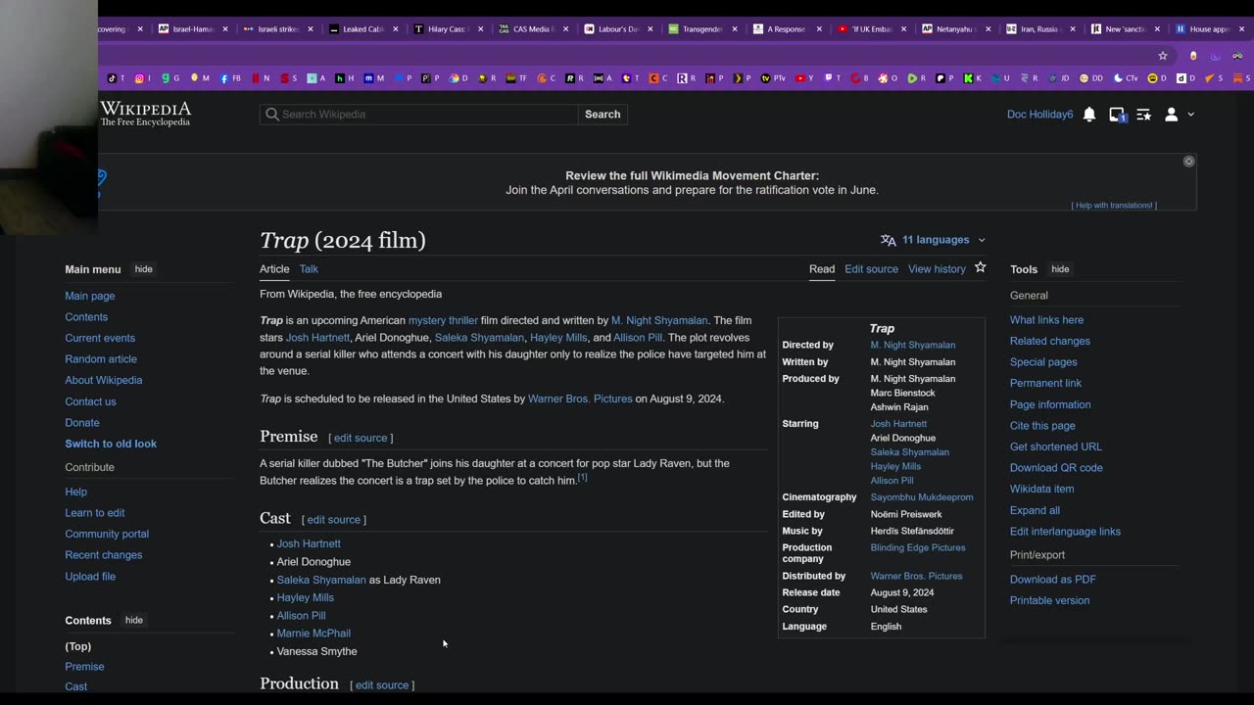Expand user menu dropdown arrow
Viewport: 1254px width, 705px height.
1190,115
